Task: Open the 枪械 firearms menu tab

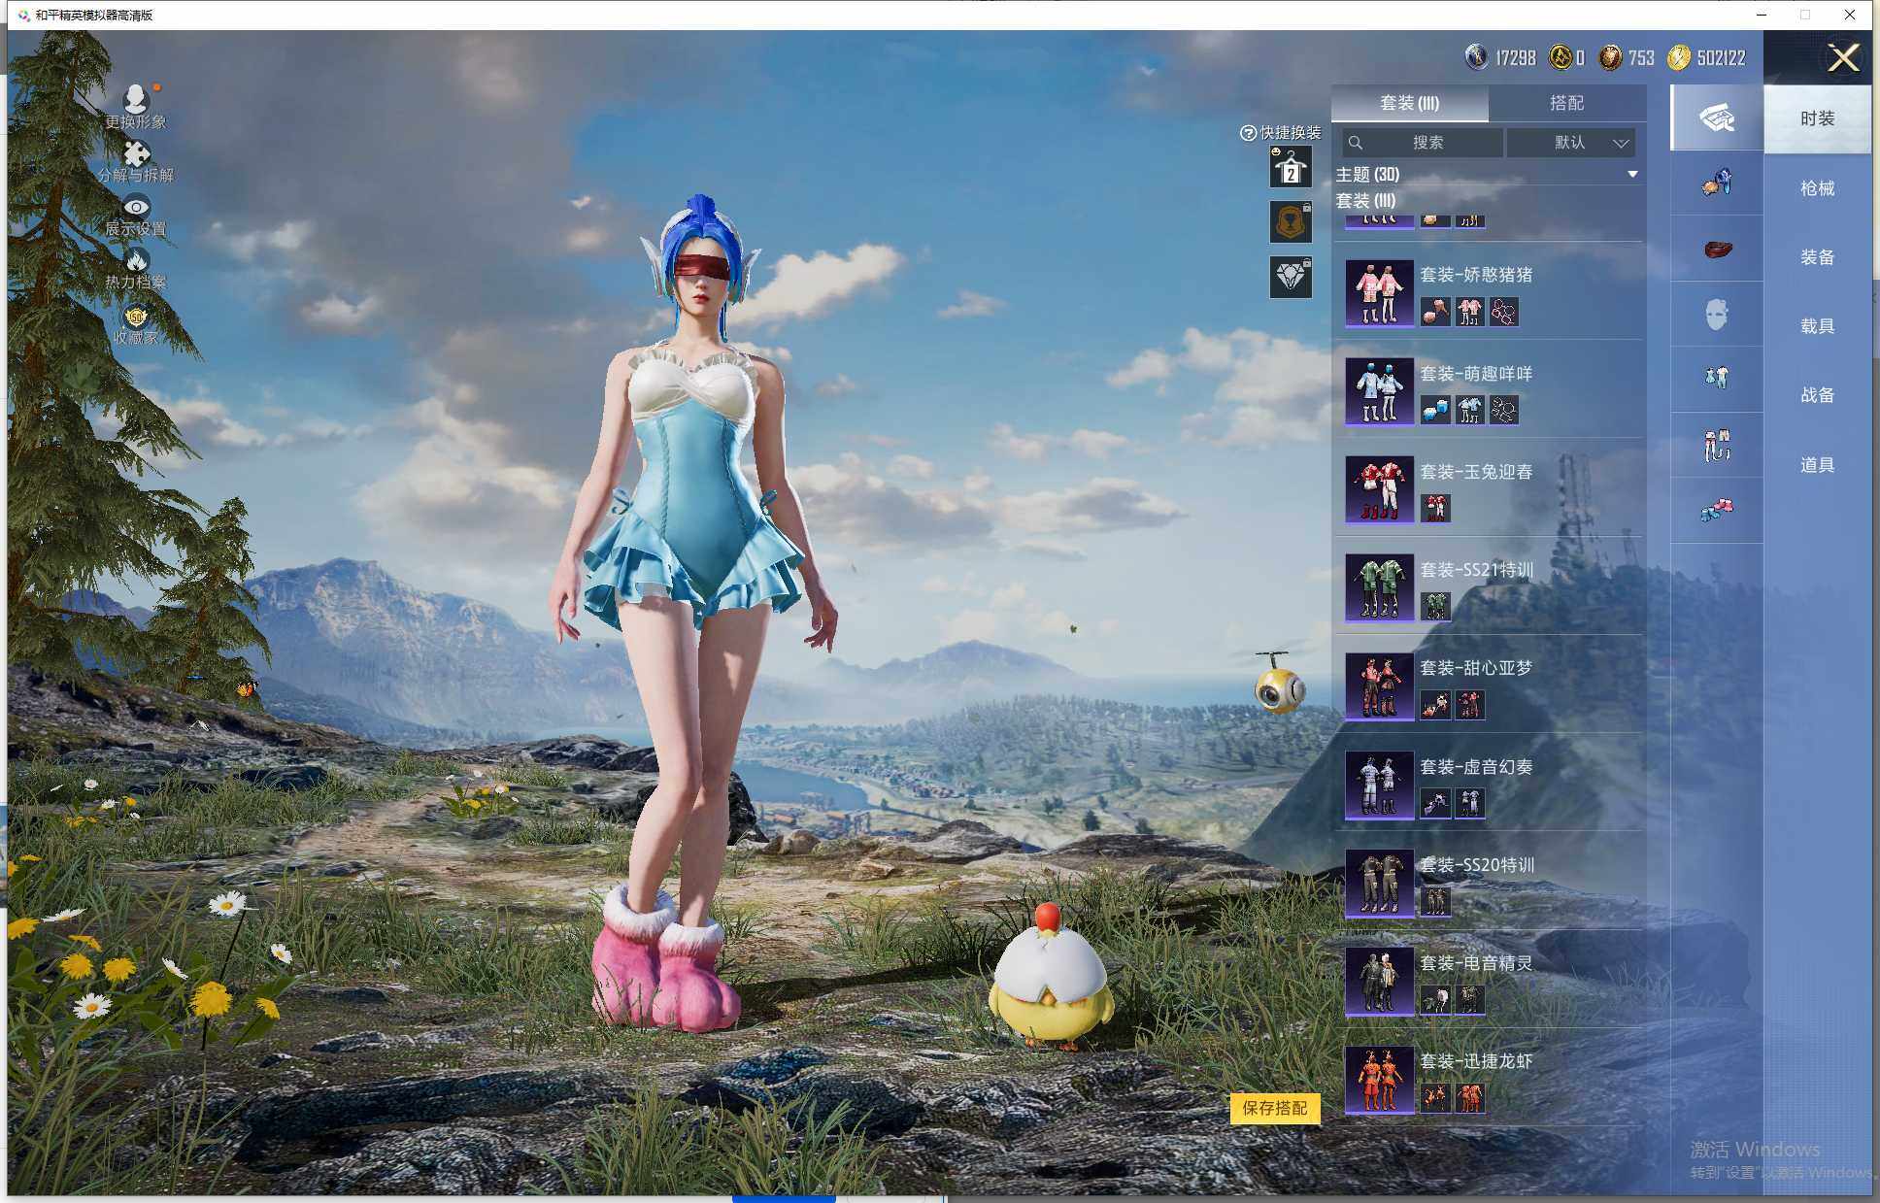Action: point(1817,188)
